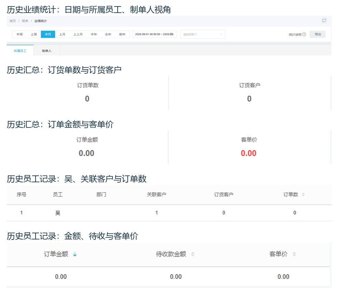Select the 上月 time range
Viewport: 342px width, 296px height.
coord(62,34)
